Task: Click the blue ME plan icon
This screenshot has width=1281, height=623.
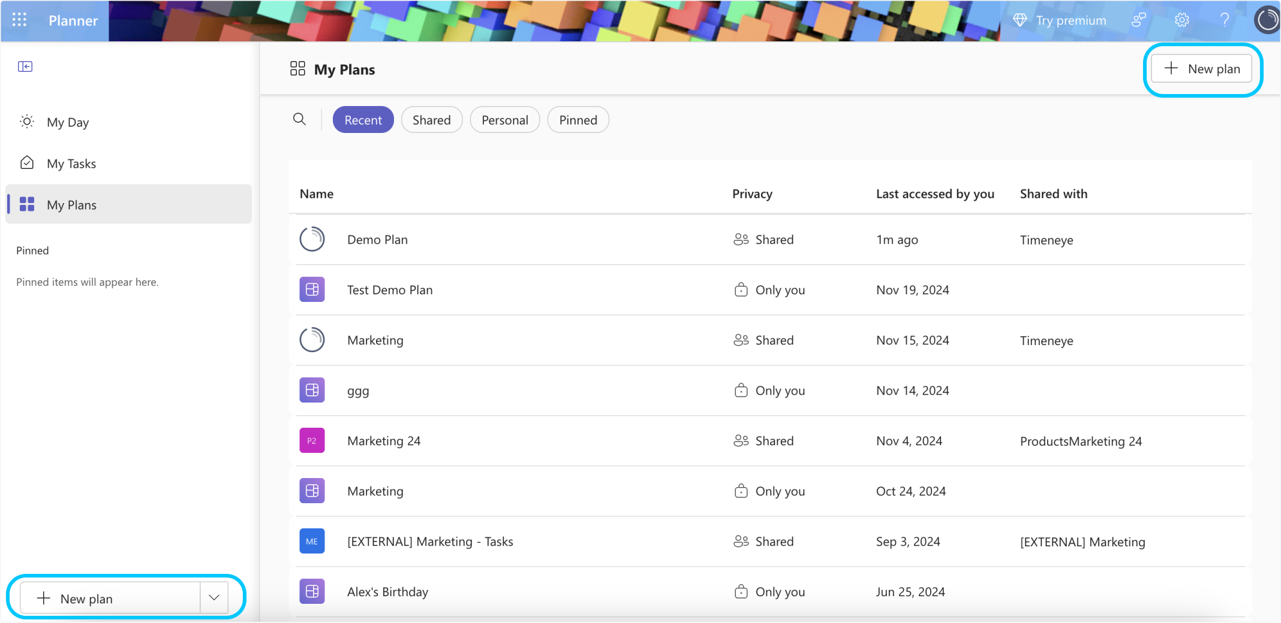Action: click(312, 541)
